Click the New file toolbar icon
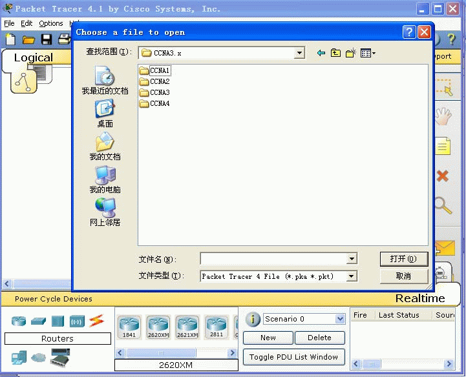The width and height of the screenshot is (466, 377). coord(11,39)
